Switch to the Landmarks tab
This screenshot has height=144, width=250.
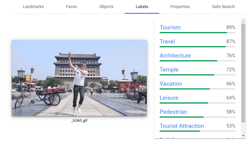coord(33,7)
